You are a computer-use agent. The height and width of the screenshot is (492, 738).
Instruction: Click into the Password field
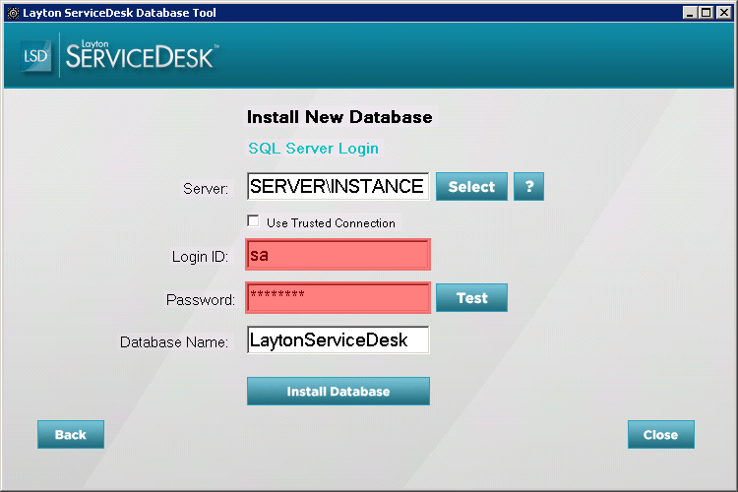(x=338, y=297)
